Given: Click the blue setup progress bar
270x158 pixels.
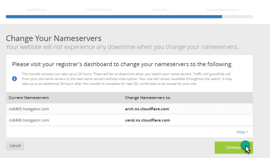Looking at the screenshot, I should tap(114, 17).
